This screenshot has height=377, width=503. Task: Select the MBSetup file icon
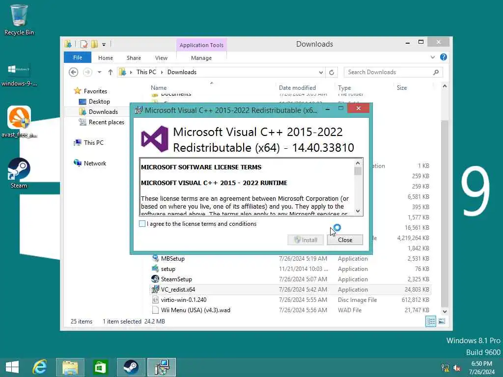click(x=155, y=258)
